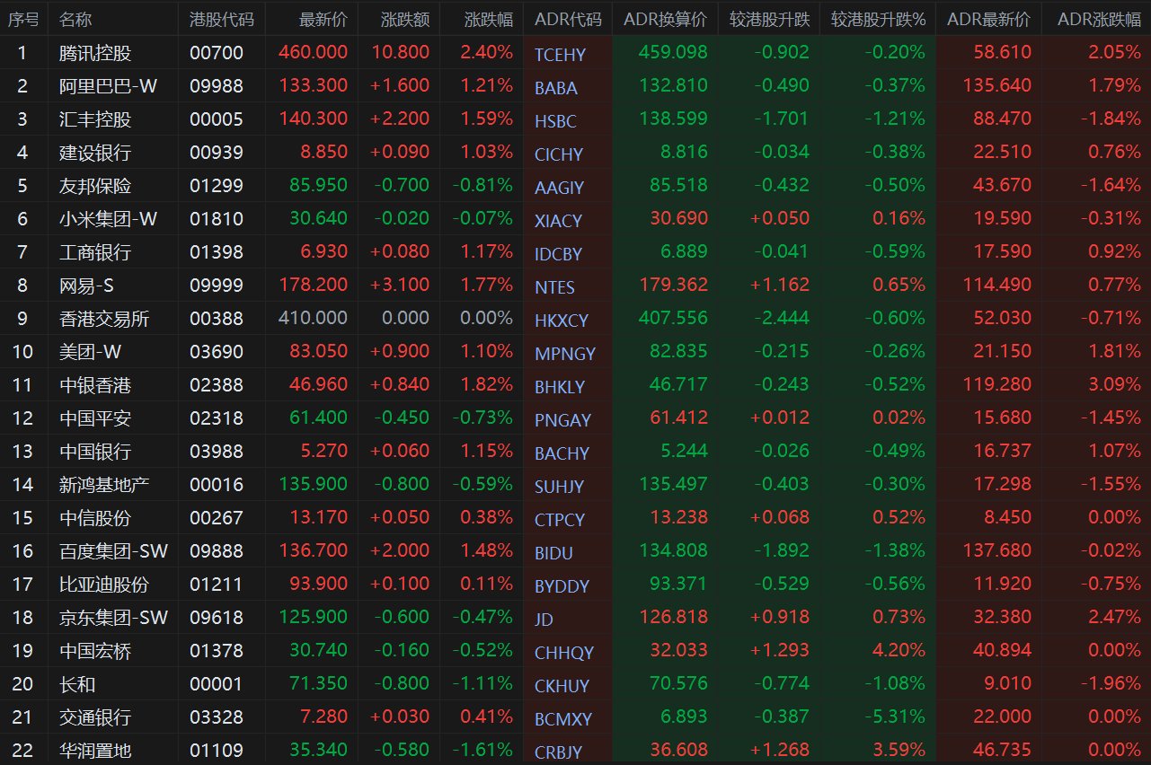Open the 比亚迪股份 stock name
The height and width of the screenshot is (765, 1151).
104,585
